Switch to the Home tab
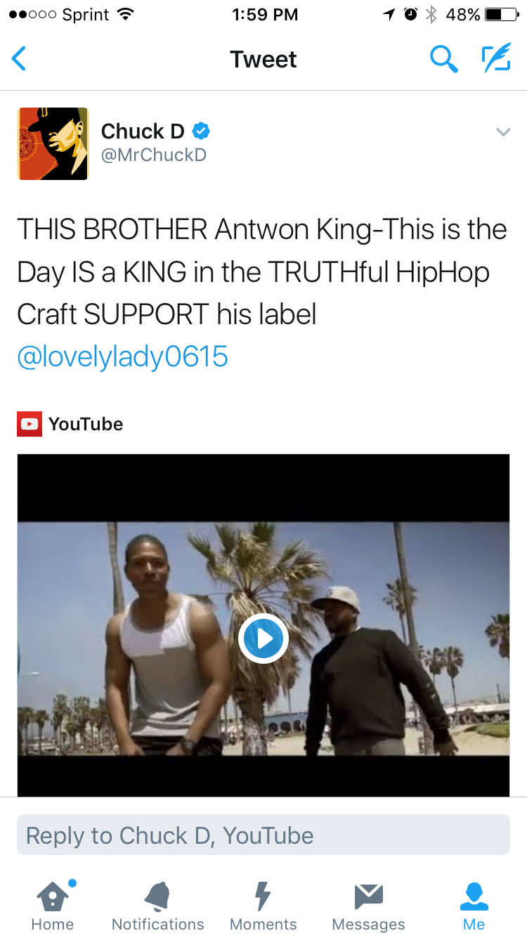 (x=53, y=906)
